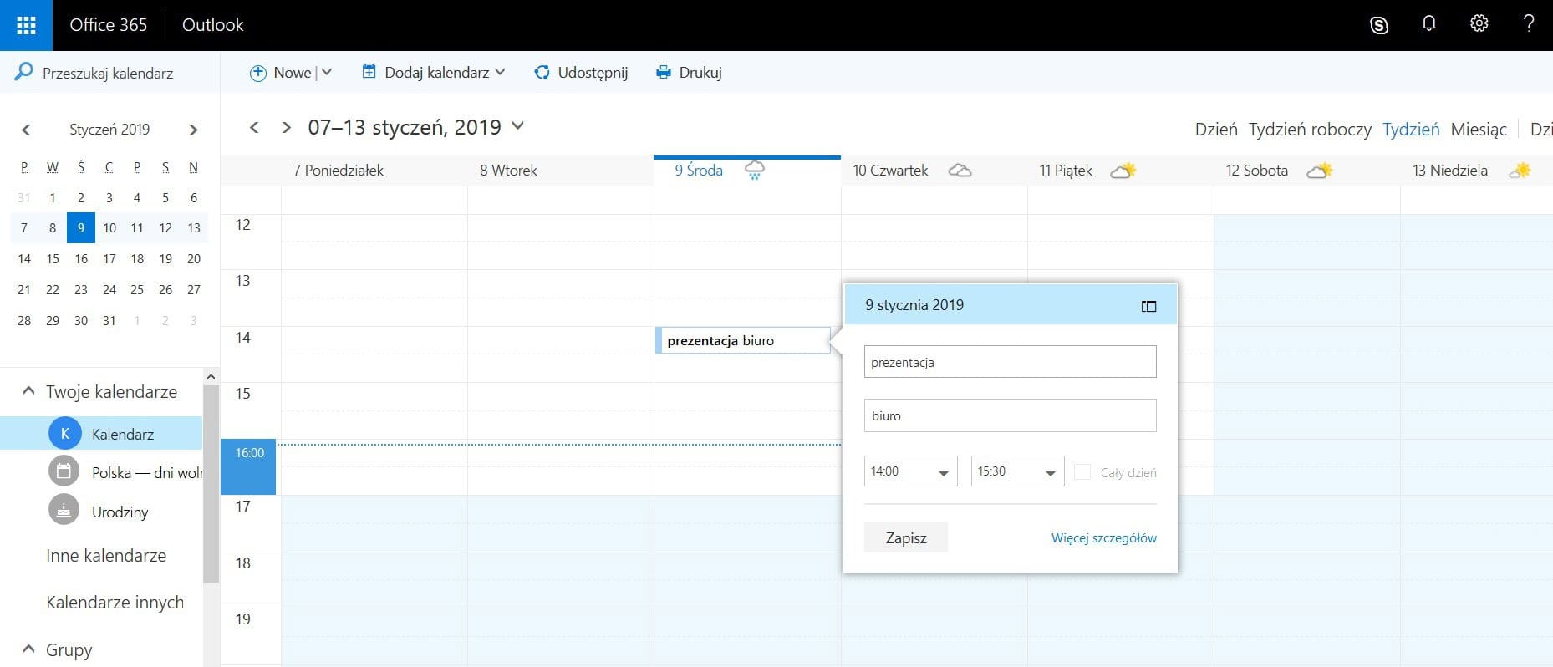The image size is (1553, 667).
Task: Click Styczeń 2019 mini calendar title
Action: (109, 130)
